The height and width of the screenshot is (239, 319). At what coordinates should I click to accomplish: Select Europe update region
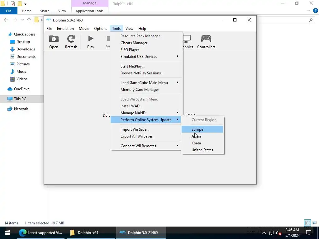click(202, 129)
